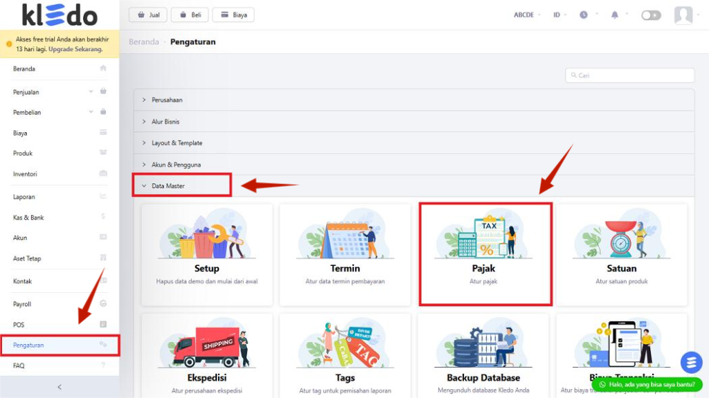Open the floating chat widget icon
The image size is (709, 398).
(691, 362)
